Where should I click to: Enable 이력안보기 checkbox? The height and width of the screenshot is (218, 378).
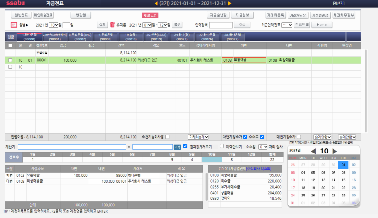click(222, 146)
